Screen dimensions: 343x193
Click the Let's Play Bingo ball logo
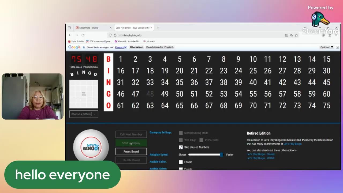[x=91, y=147]
